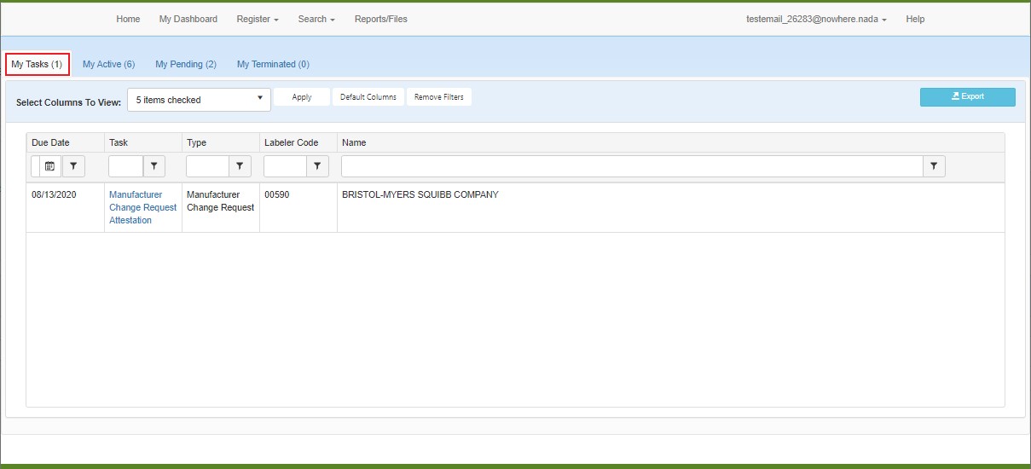Focus the Name filter input field
Screen dimensions: 1031x469
(x=632, y=166)
